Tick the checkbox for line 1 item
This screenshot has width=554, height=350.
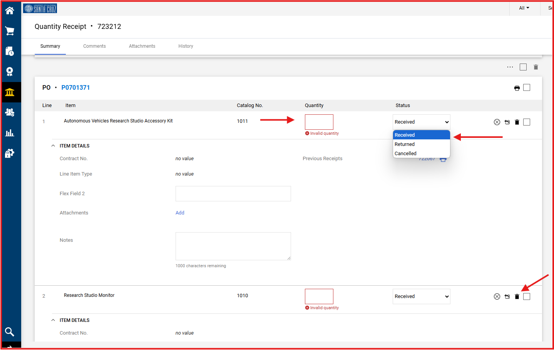click(x=527, y=122)
